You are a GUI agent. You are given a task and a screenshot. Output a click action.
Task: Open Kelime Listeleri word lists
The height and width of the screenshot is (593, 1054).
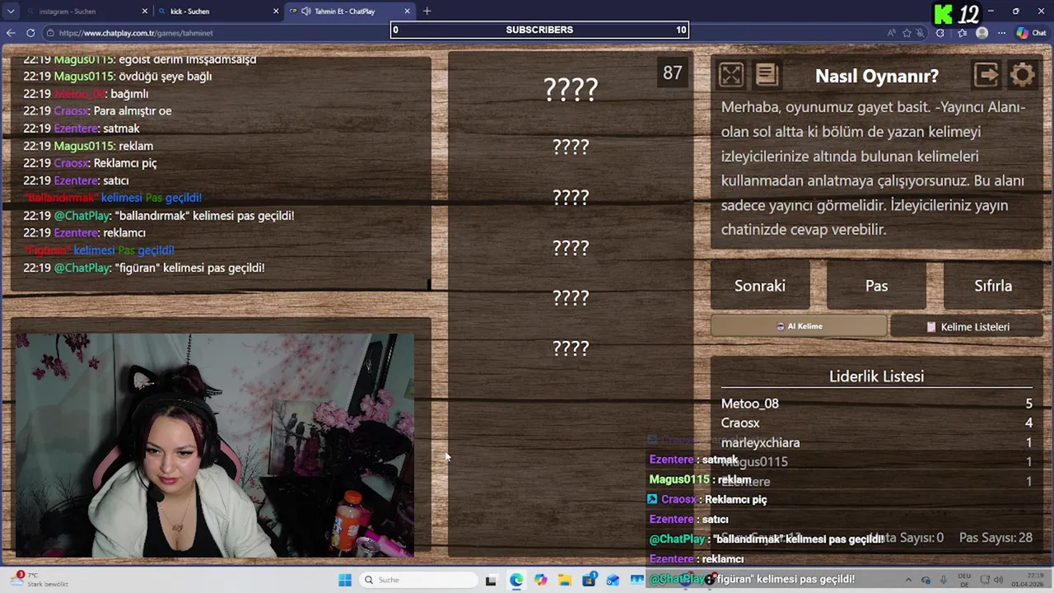[967, 327]
